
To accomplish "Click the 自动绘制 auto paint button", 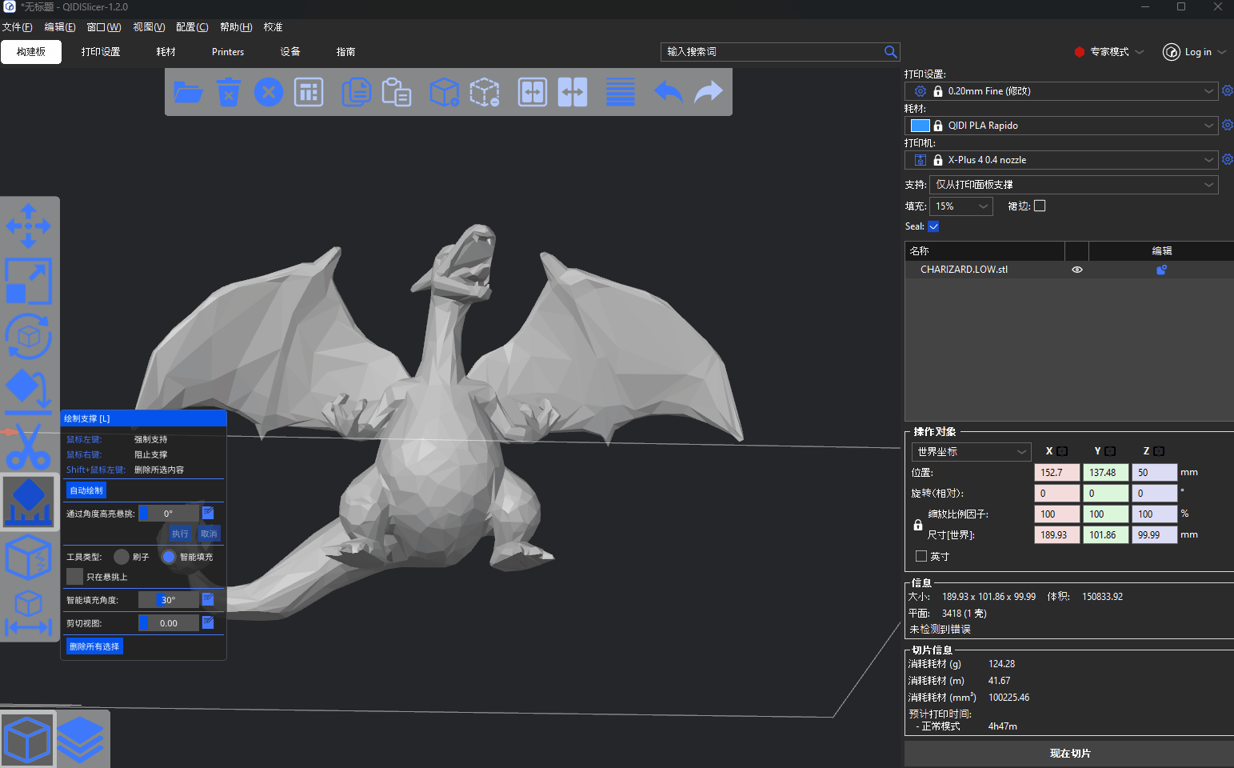I will [x=86, y=490].
